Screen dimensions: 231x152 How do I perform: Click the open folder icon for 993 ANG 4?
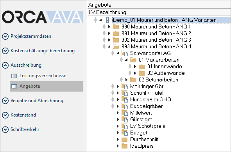click(116, 46)
